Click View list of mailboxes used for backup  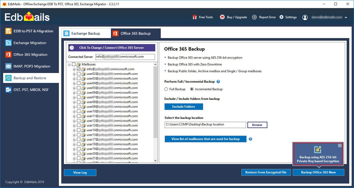(x=206, y=139)
